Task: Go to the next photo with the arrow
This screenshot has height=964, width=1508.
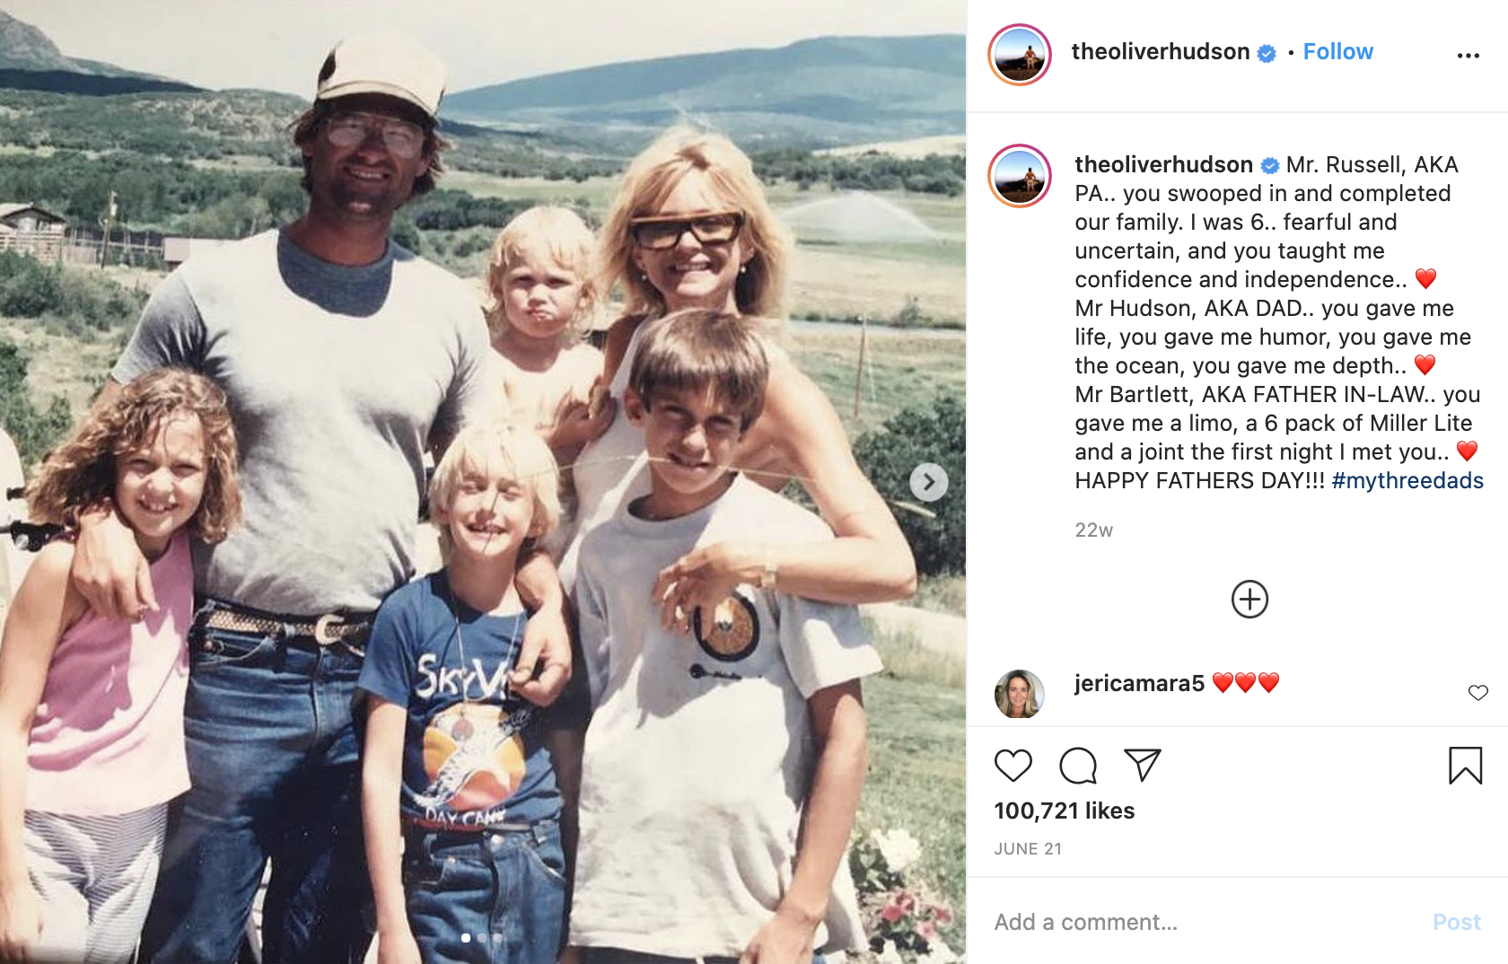Action: point(929,483)
